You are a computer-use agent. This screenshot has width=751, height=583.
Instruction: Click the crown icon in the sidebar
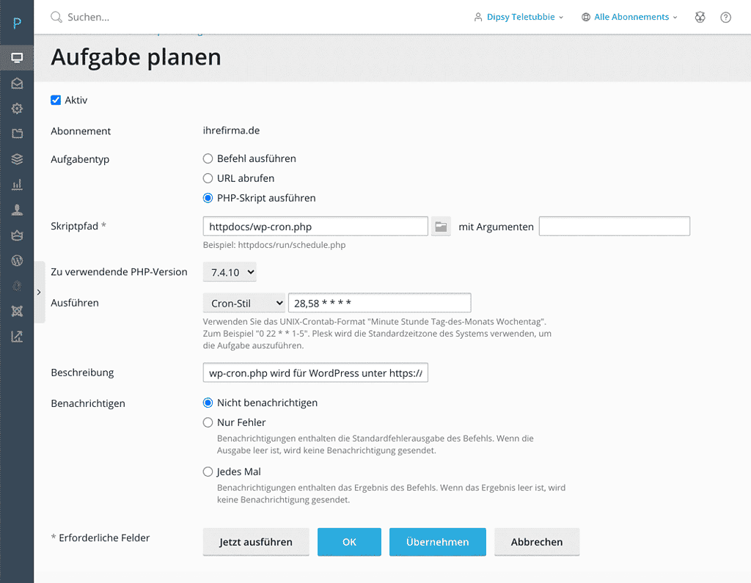17,235
